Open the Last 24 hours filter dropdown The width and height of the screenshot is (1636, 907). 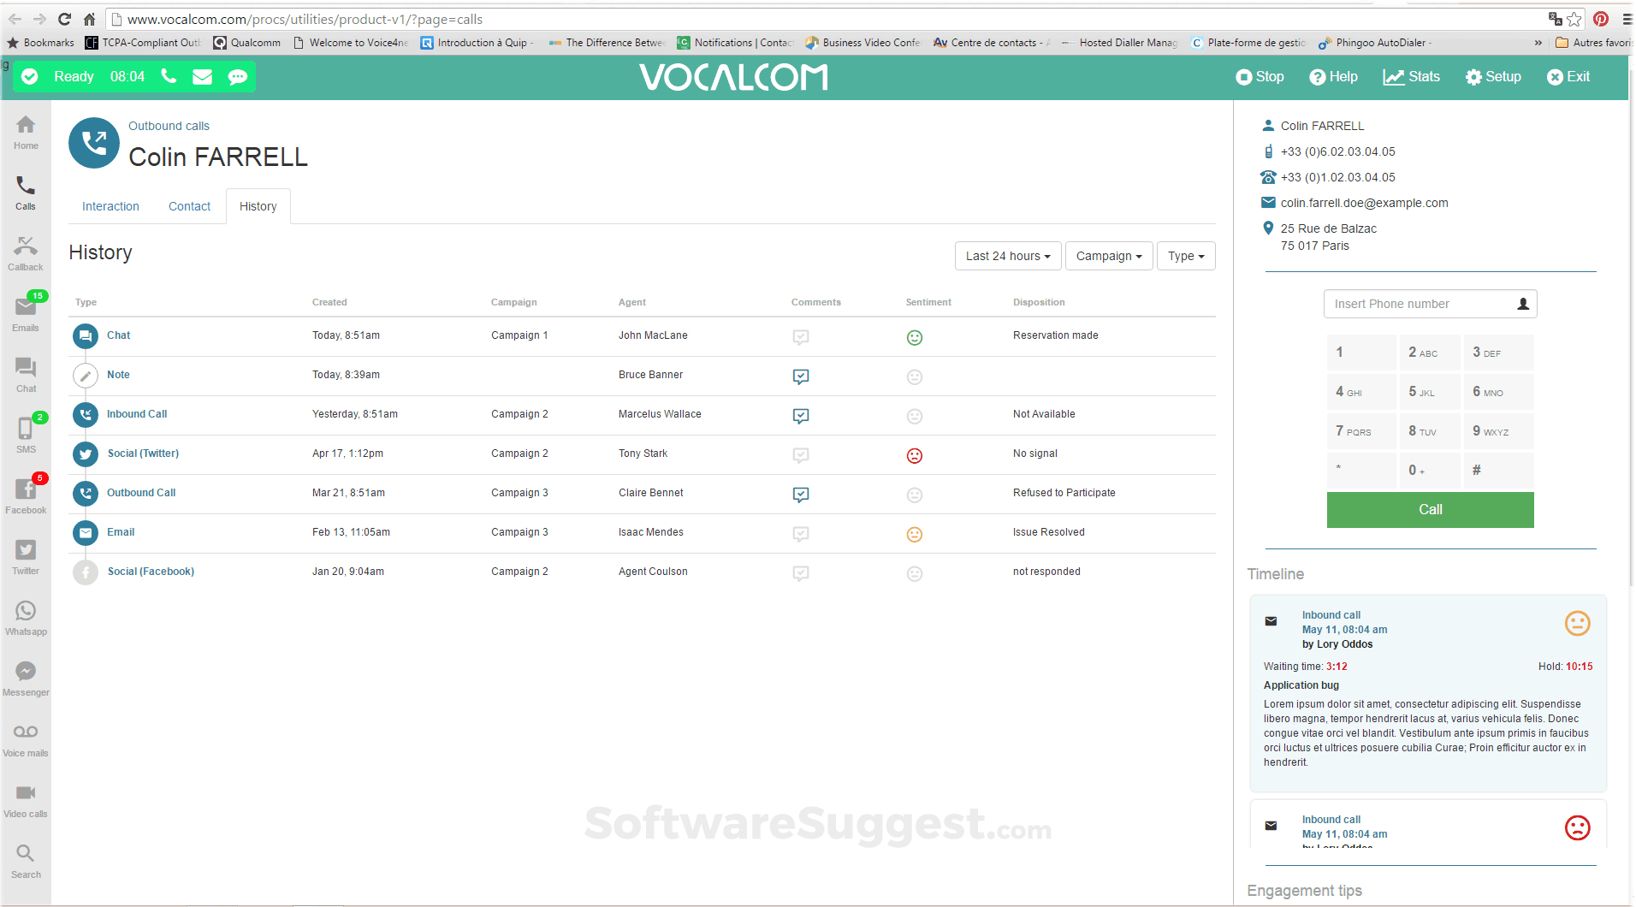(x=1007, y=256)
